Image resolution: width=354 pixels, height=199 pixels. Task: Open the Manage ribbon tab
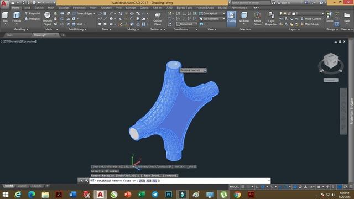click(x=131, y=8)
